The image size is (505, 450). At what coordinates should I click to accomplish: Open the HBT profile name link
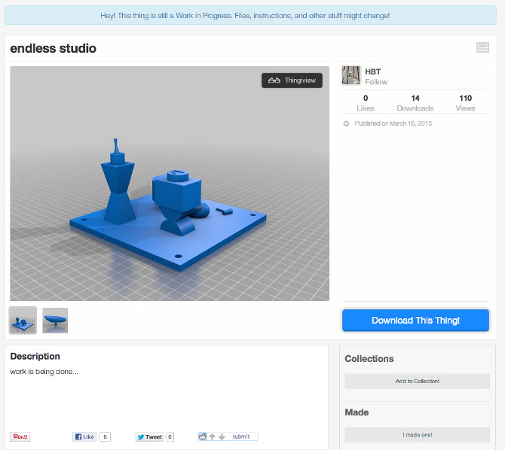click(x=372, y=71)
